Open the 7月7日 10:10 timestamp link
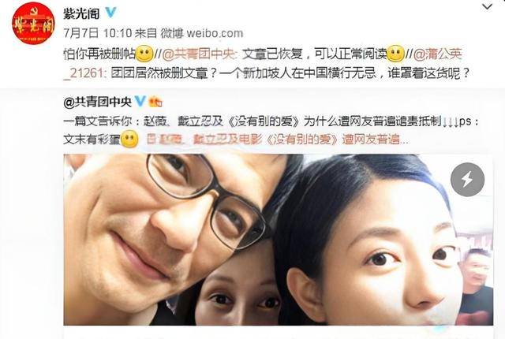Viewport: 505px width, 339px height. (98, 33)
